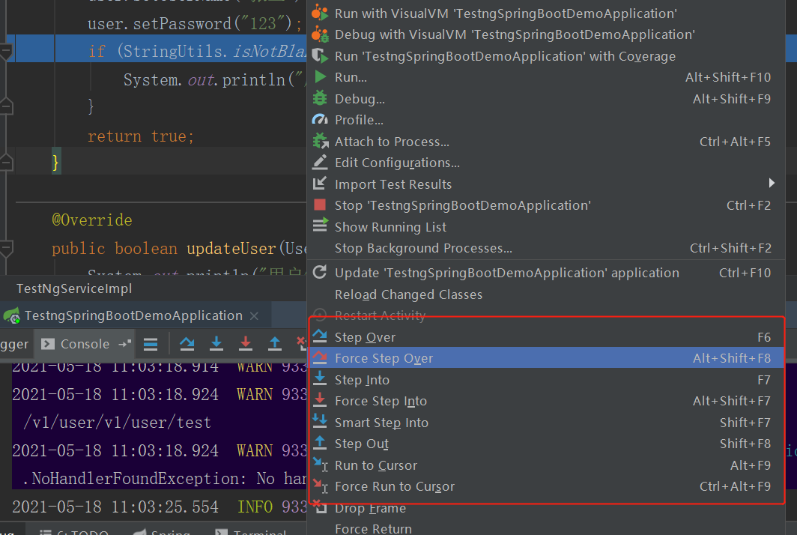Viewport: 797px width, 535px height.
Task: Stop TestngSpringBootDemoApplication from the menu
Action: (x=546, y=206)
